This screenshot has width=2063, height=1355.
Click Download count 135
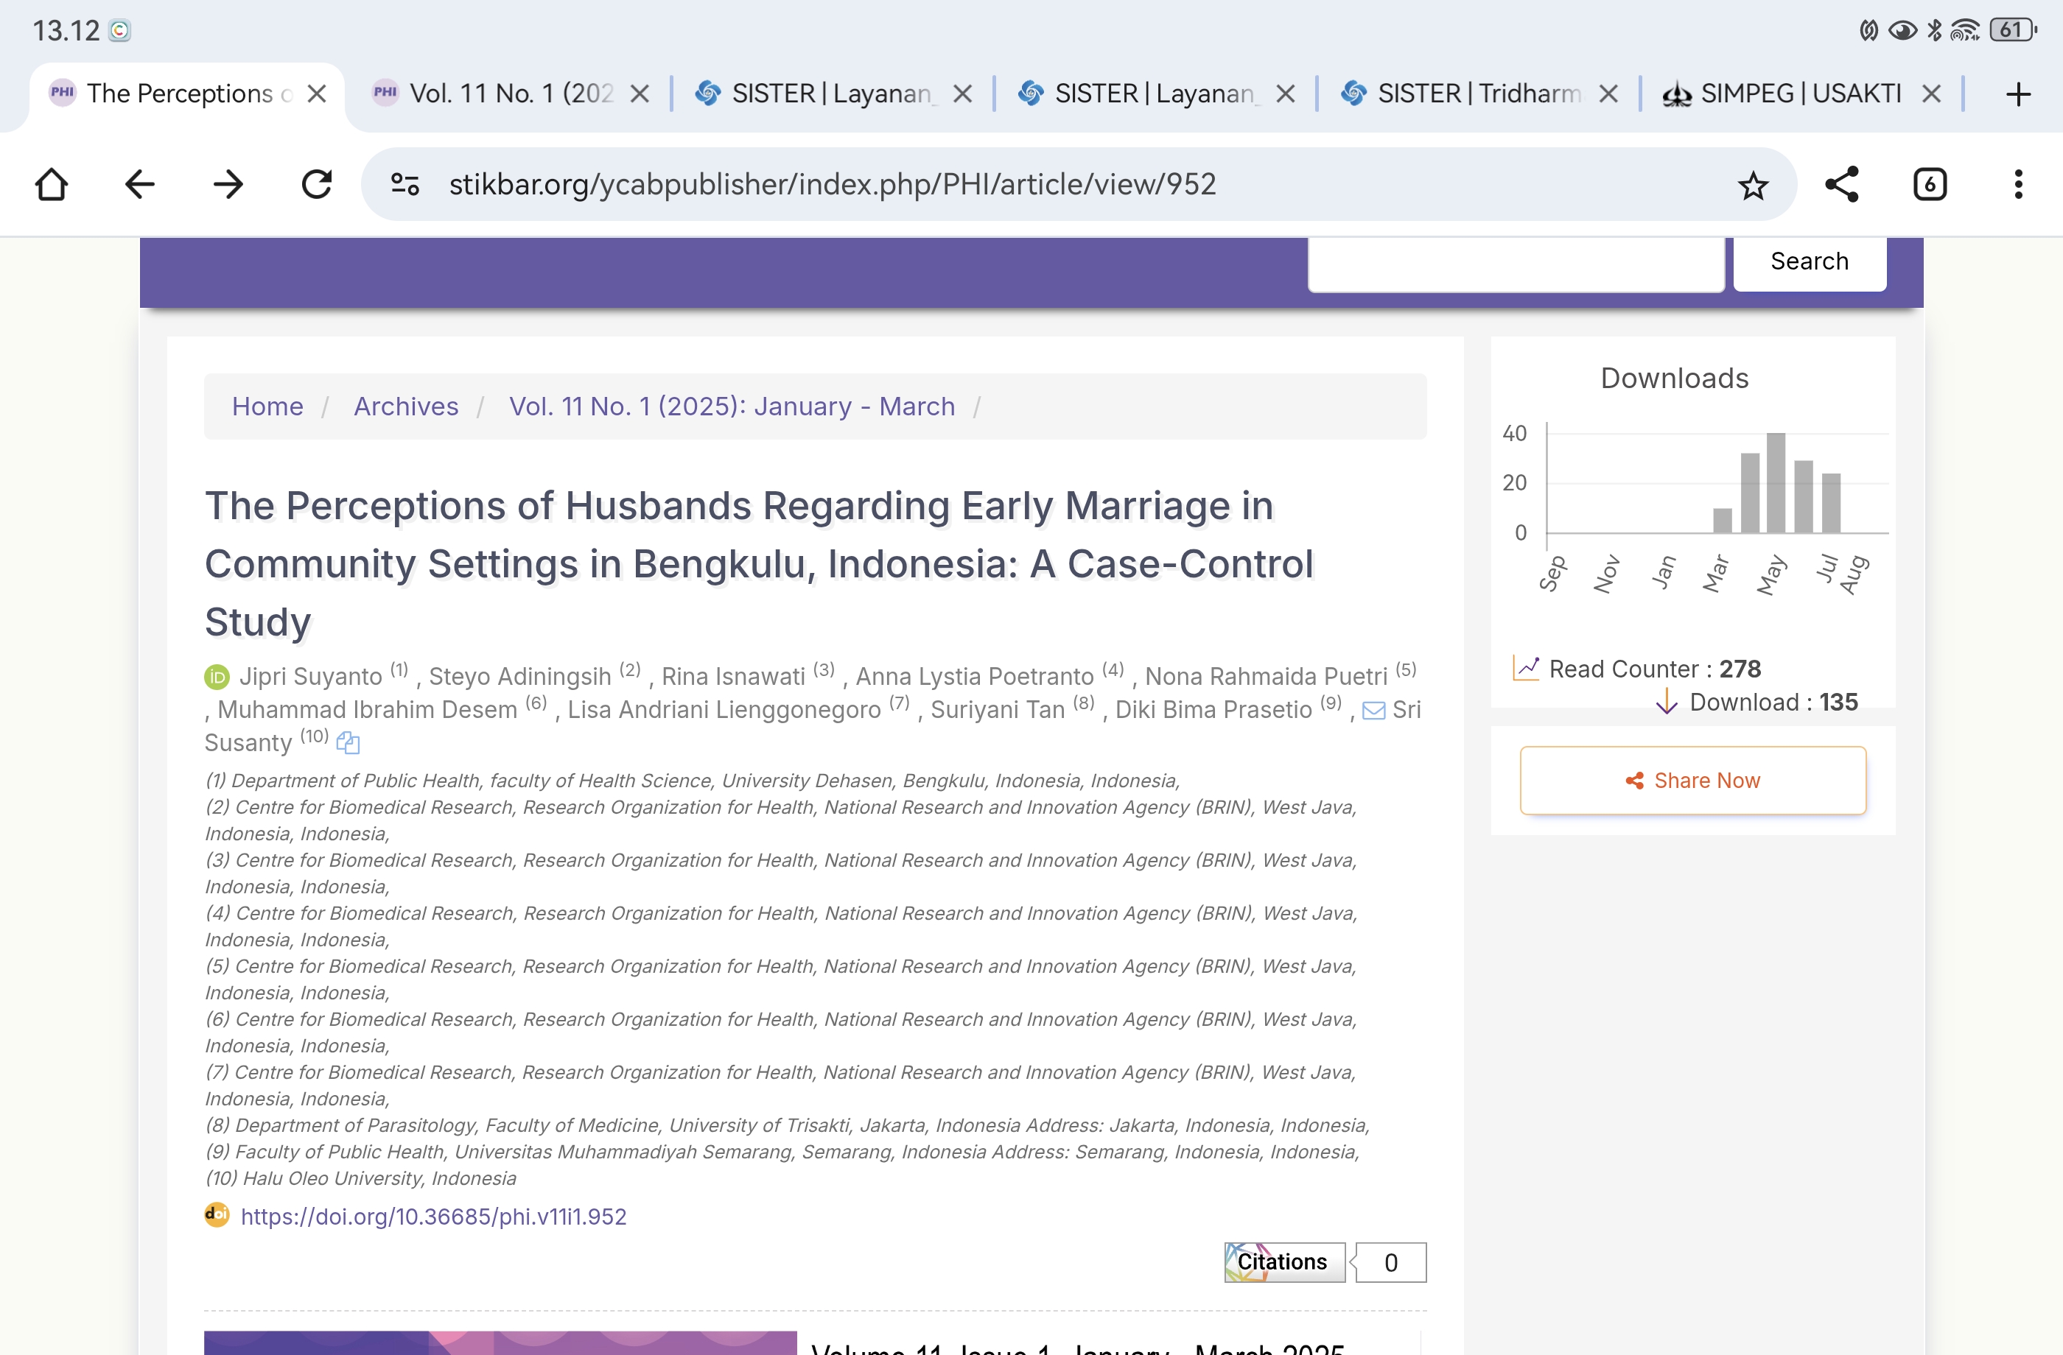click(1838, 702)
